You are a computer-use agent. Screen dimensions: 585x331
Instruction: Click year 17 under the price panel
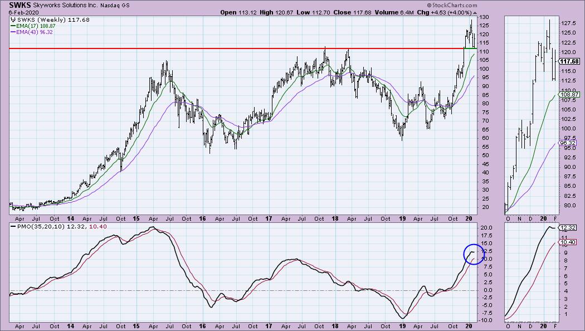(269, 218)
